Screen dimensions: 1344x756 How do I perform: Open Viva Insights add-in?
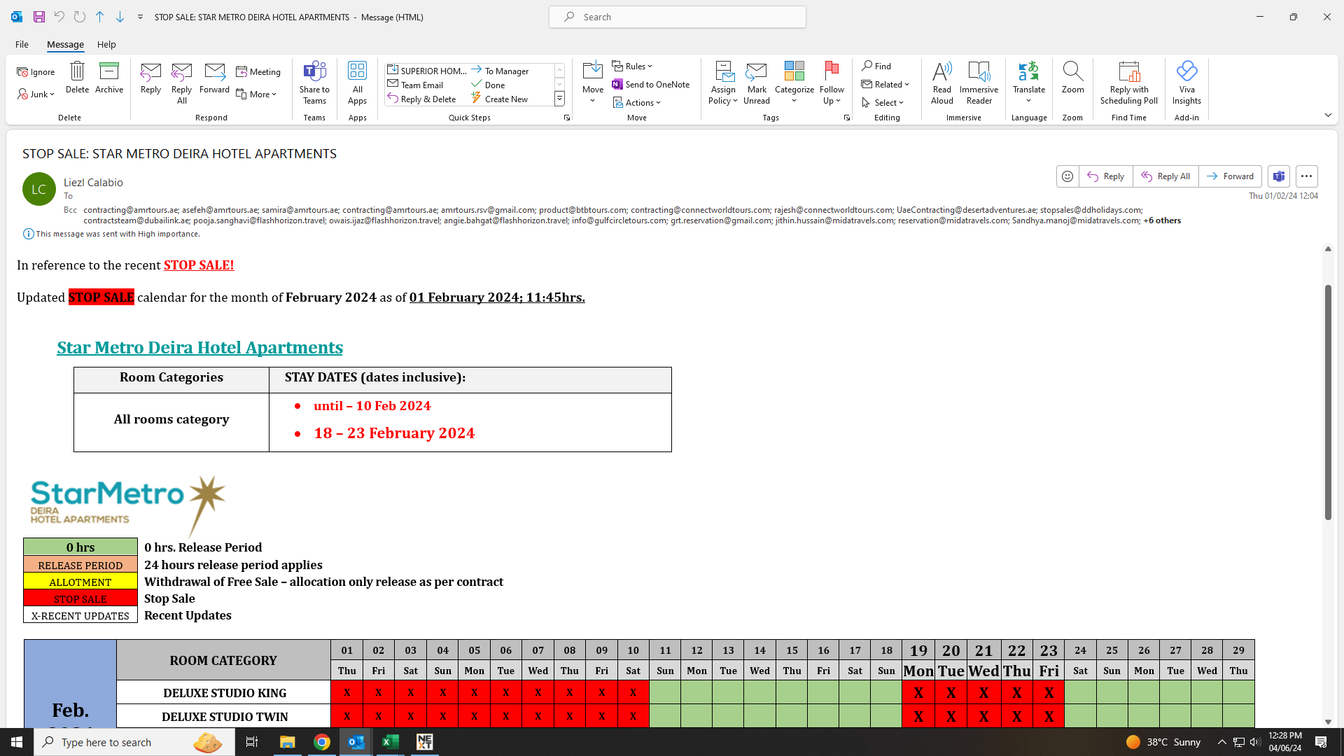tap(1186, 83)
